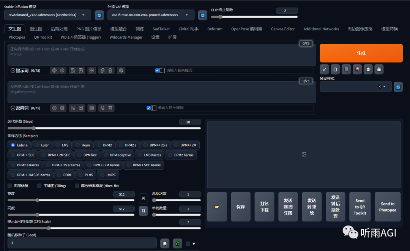Viewport: 410px width, 251px height.
Task: Click the translate icon in 反向词 row
Action: [x=91, y=108]
